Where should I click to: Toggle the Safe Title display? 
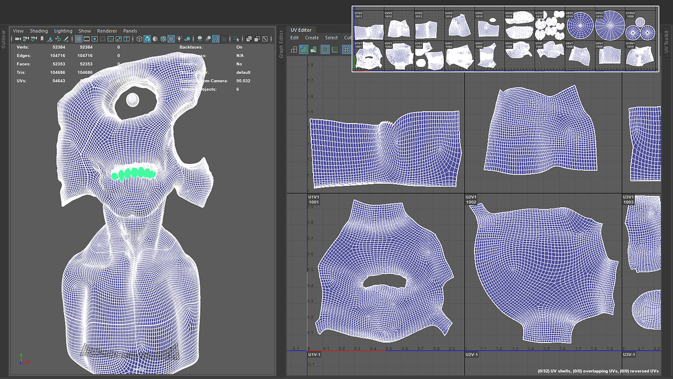pyautogui.click(x=126, y=39)
